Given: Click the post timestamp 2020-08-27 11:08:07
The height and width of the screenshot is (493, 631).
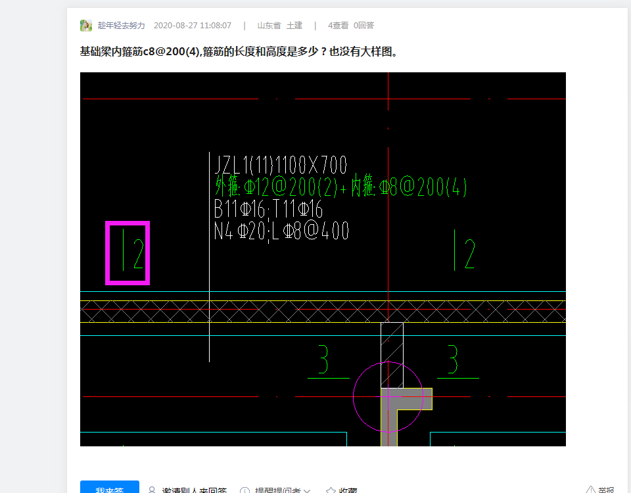Looking at the screenshot, I should pyautogui.click(x=193, y=26).
